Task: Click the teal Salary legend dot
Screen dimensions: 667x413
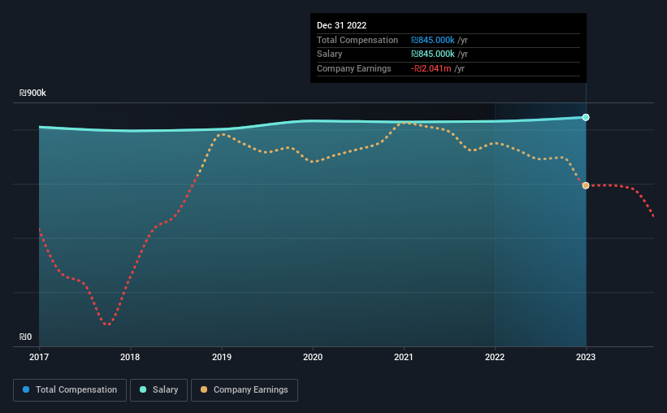Action: [x=143, y=389]
